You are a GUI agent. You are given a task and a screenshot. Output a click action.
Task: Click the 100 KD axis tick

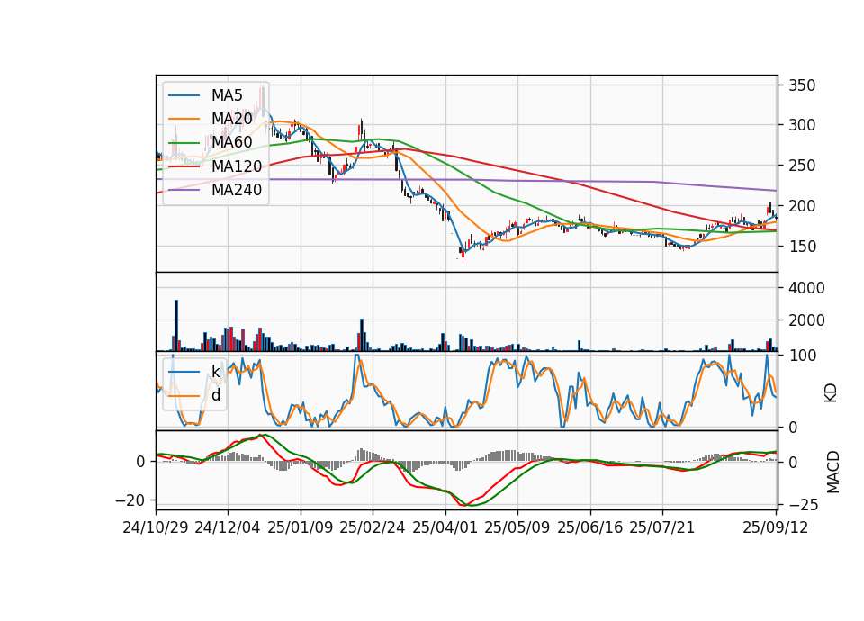click(802, 355)
